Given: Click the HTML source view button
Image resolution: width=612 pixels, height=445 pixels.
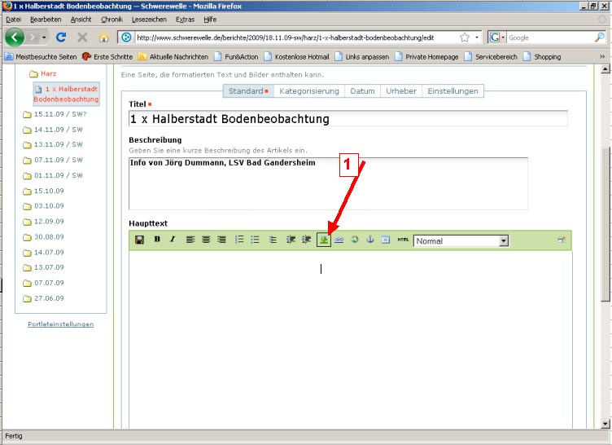Looking at the screenshot, I should tap(403, 240).
